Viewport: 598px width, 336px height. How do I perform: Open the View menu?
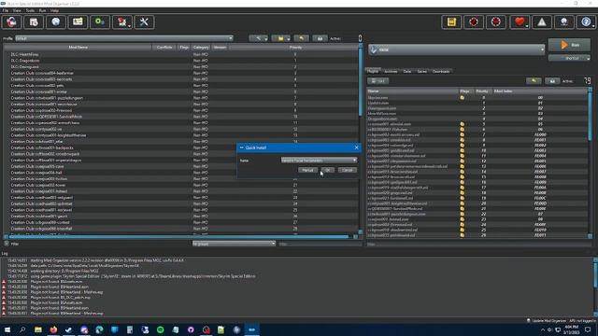(17, 10)
